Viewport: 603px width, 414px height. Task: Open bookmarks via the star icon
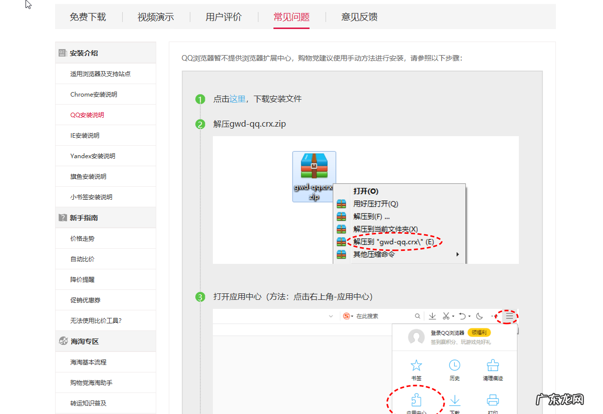416,366
